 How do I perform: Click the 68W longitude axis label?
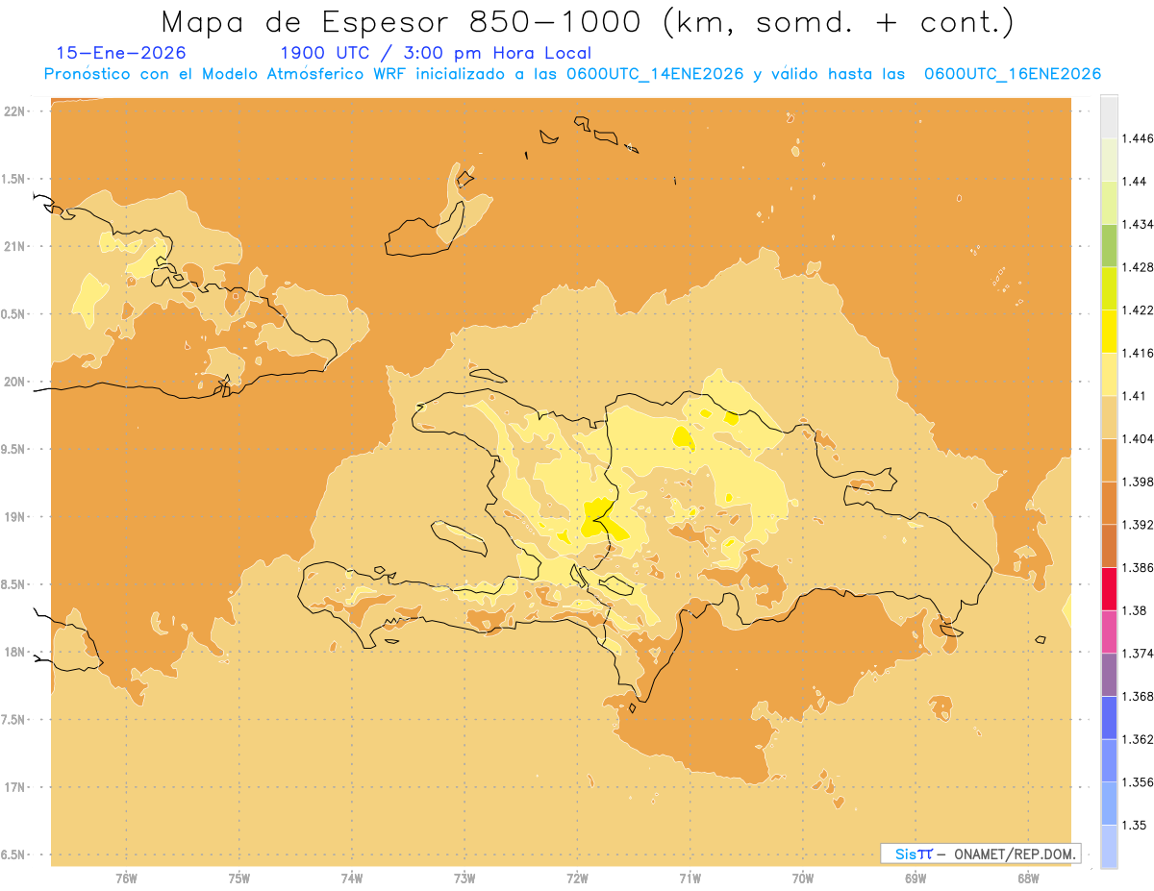(1028, 878)
